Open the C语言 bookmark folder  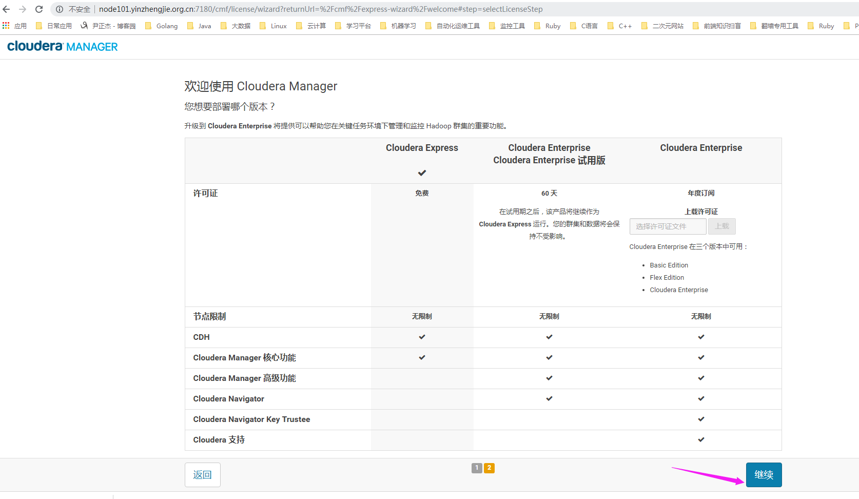click(584, 26)
